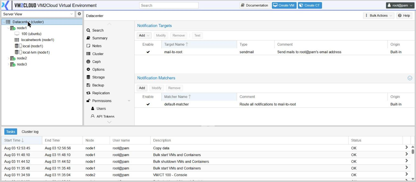The width and height of the screenshot is (416, 182).
Task: Open the root@pam user menu
Action: tap(401, 5)
